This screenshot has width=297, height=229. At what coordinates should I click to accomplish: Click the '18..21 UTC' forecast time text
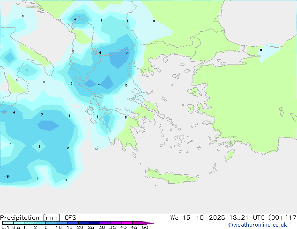tap(248, 218)
